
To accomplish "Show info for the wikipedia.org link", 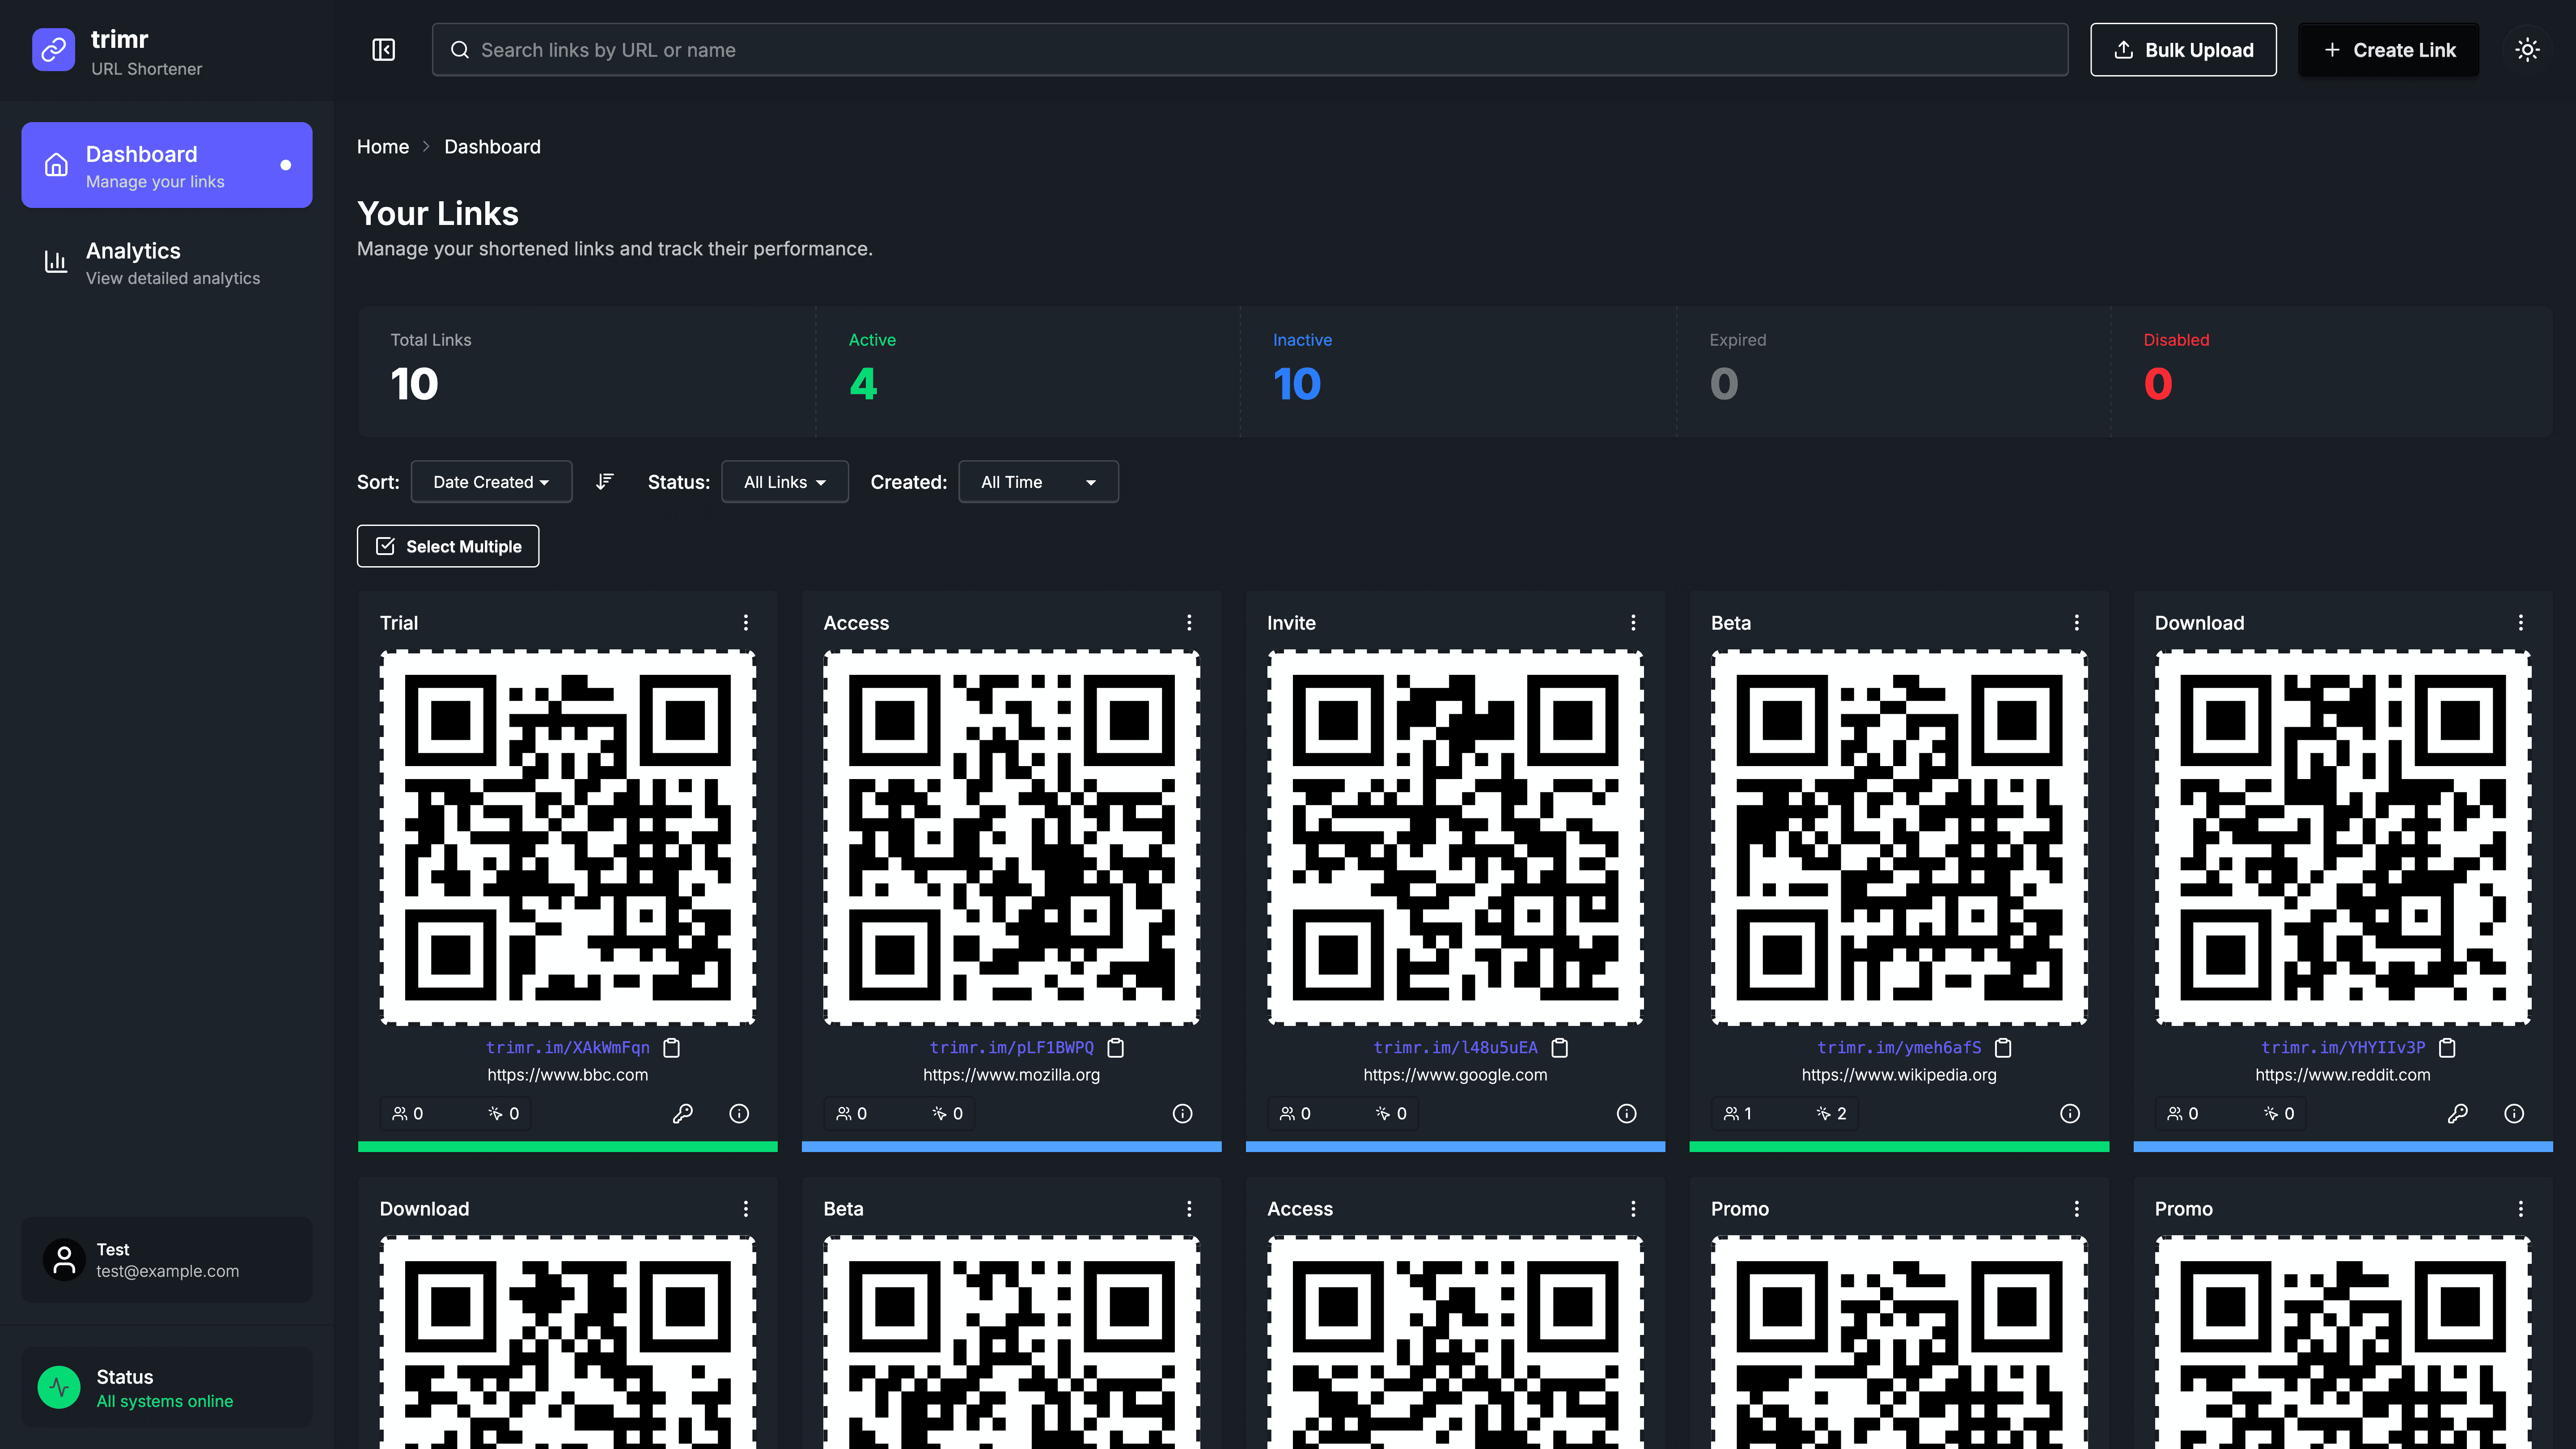I will (2070, 1114).
